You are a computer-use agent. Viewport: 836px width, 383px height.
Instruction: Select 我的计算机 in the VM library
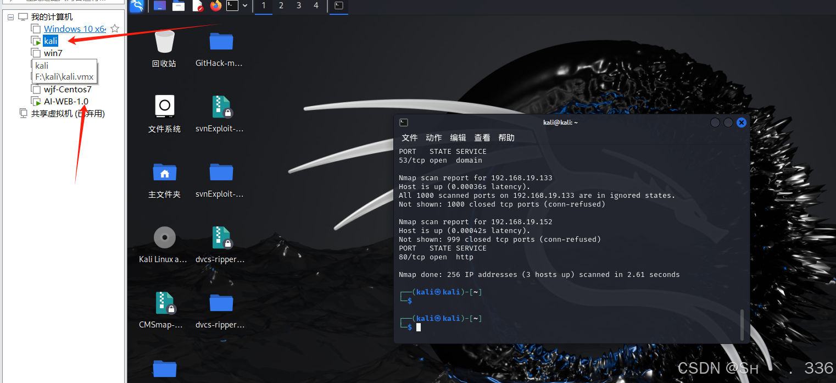(x=52, y=17)
